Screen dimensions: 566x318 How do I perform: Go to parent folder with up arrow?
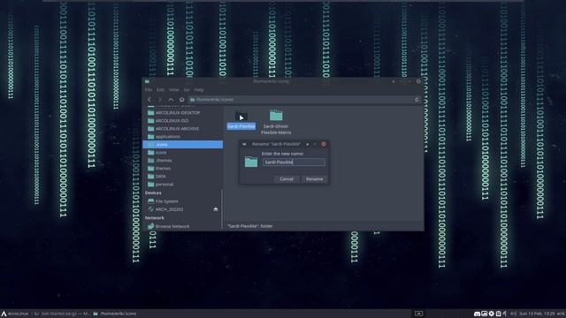click(171, 100)
